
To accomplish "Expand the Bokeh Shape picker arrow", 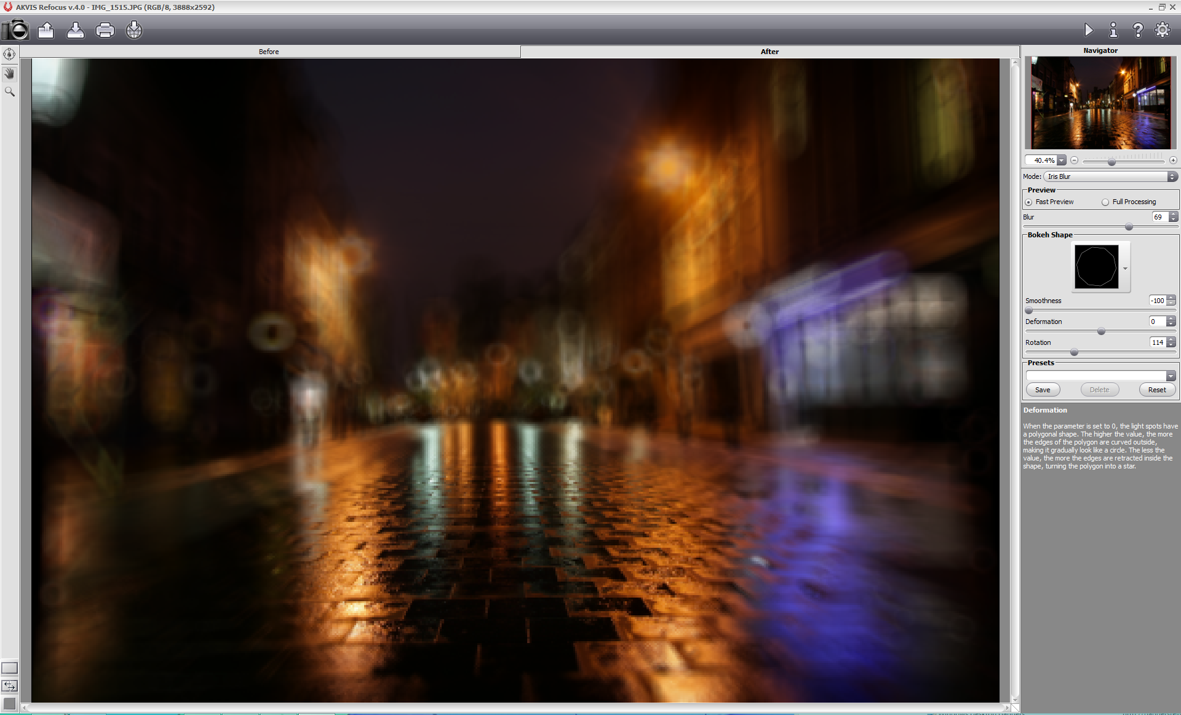I will pyautogui.click(x=1125, y=269).
